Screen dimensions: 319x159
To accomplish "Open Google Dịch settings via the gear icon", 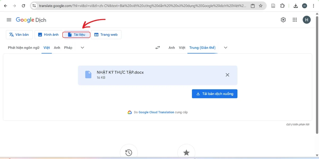I will [283, 20].
